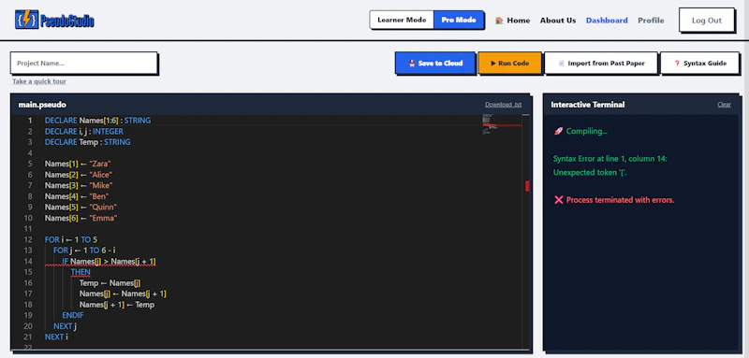Open the Syntax Guide

[699, 63]
